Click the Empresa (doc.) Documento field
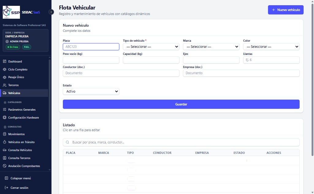Image resolution: width=314 pixels, height=194 pixels. click(241, 73)
